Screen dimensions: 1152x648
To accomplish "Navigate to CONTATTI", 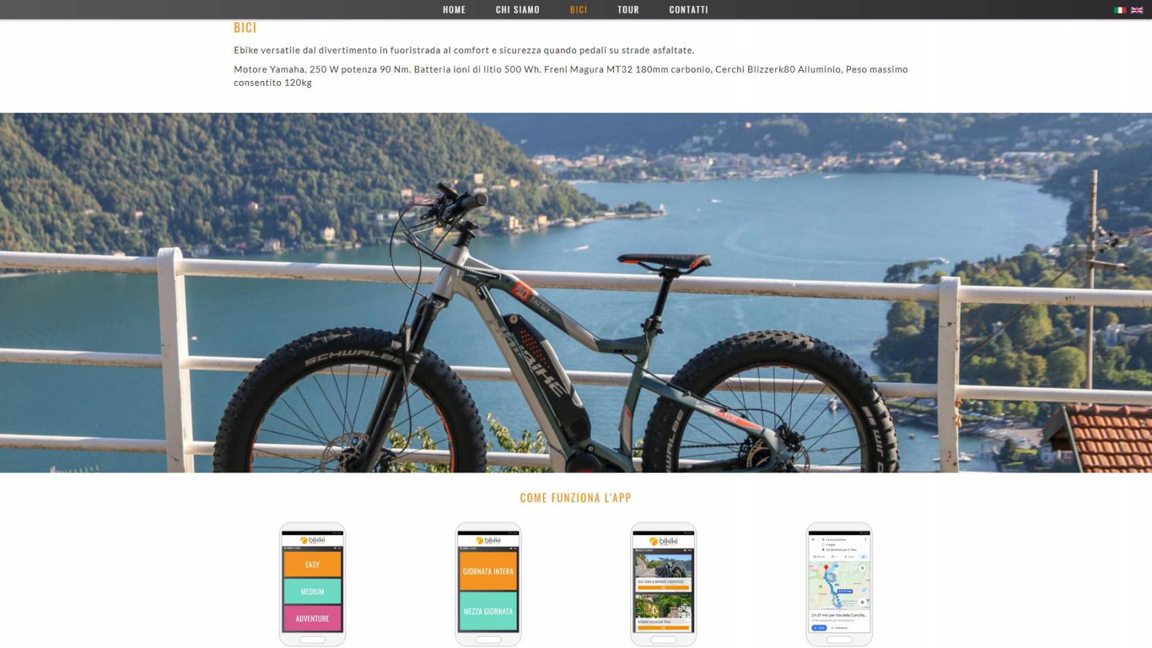I will [689, 9].
